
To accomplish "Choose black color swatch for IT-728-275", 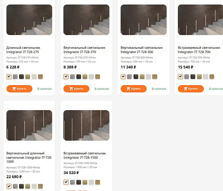I will click(x=22, y=77).
